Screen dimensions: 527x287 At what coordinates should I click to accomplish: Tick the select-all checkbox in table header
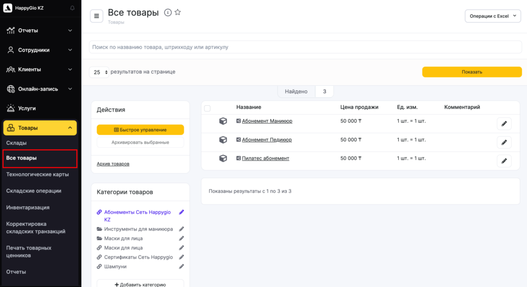tap(207, 108)
